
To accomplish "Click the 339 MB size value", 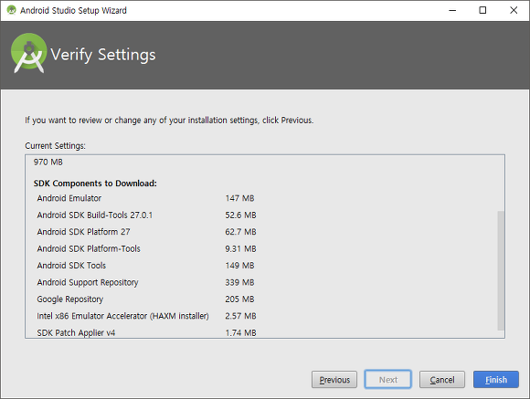I will point(239,282).
